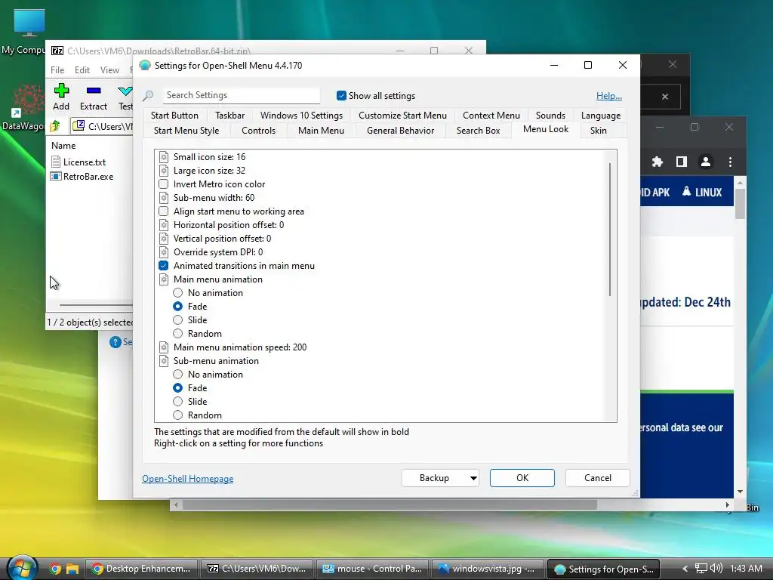This screenshot has height=580, width=773.
Task: Open the Chrome three-dot menu
Action: (730, 162)
